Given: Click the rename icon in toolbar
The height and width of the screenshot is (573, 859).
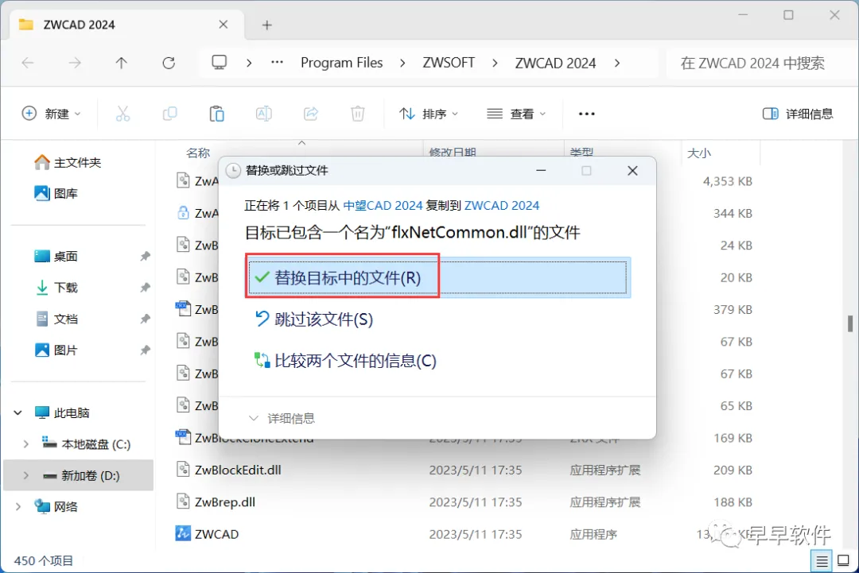Looking at the screenshot, I should tap(264, 114).
